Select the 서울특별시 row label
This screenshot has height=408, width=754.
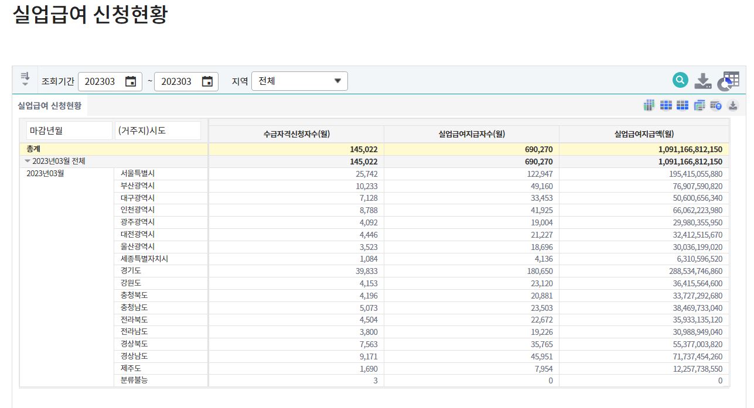click(x=138, y=174)
